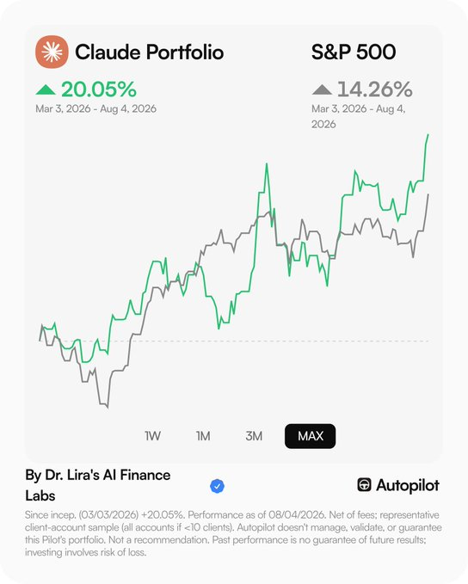
Task: Click the Autopilot brand name
Action: point(408,485)
